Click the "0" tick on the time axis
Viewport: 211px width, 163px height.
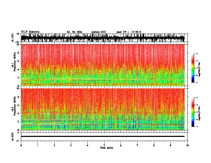coord(21,145)
